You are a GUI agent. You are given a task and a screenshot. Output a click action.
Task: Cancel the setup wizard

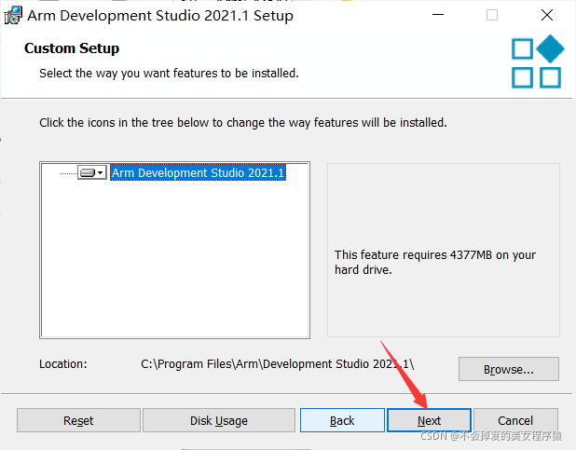[x=515, y=420]
